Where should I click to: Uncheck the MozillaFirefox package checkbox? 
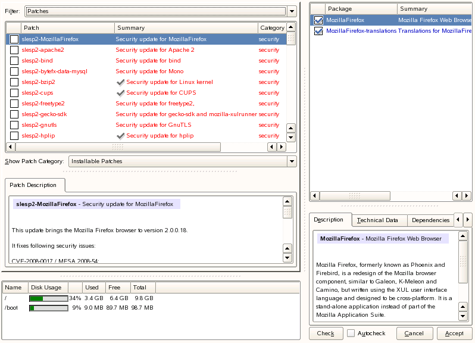(x=318, y=20)
